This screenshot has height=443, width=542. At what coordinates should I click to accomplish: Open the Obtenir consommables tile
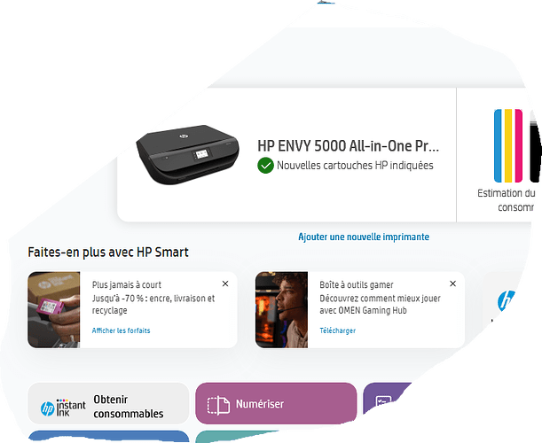click(x=108, y=403)
